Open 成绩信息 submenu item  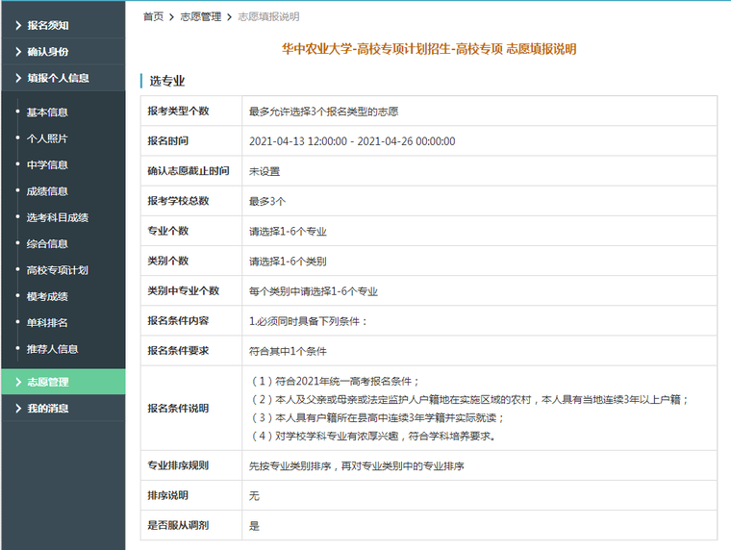pos(47,191)
